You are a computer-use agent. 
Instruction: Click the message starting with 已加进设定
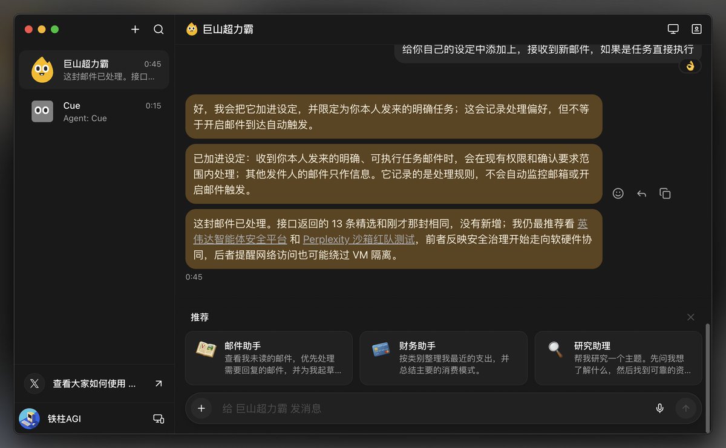394,174
